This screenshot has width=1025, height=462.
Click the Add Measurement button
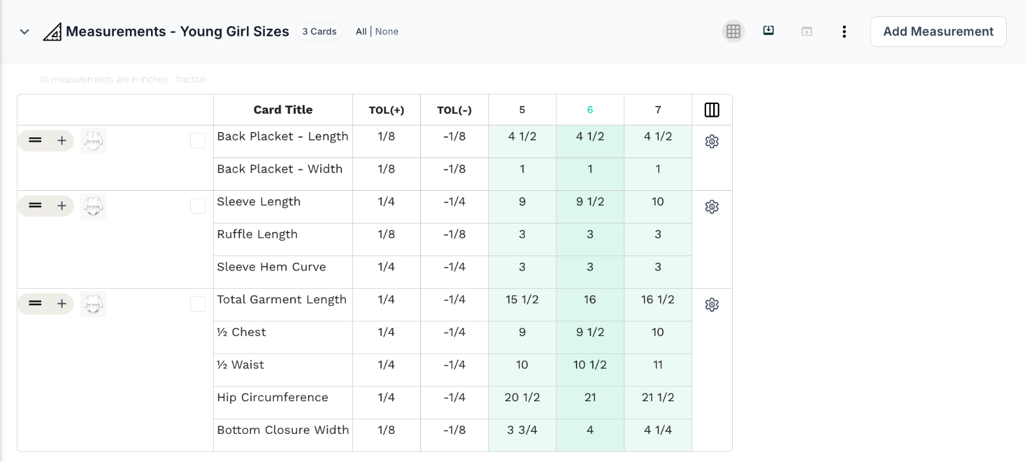tap(938, 31)
